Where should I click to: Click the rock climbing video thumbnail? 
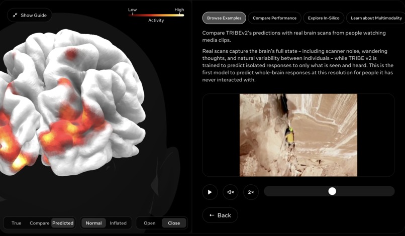tap(298, 135)
